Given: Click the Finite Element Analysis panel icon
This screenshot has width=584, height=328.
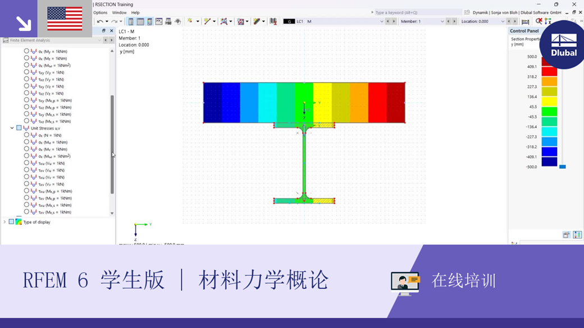Looking at the screenshot, I should tap(6, 40).
